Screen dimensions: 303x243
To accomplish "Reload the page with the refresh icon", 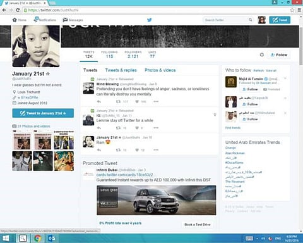I will (18, 10).
